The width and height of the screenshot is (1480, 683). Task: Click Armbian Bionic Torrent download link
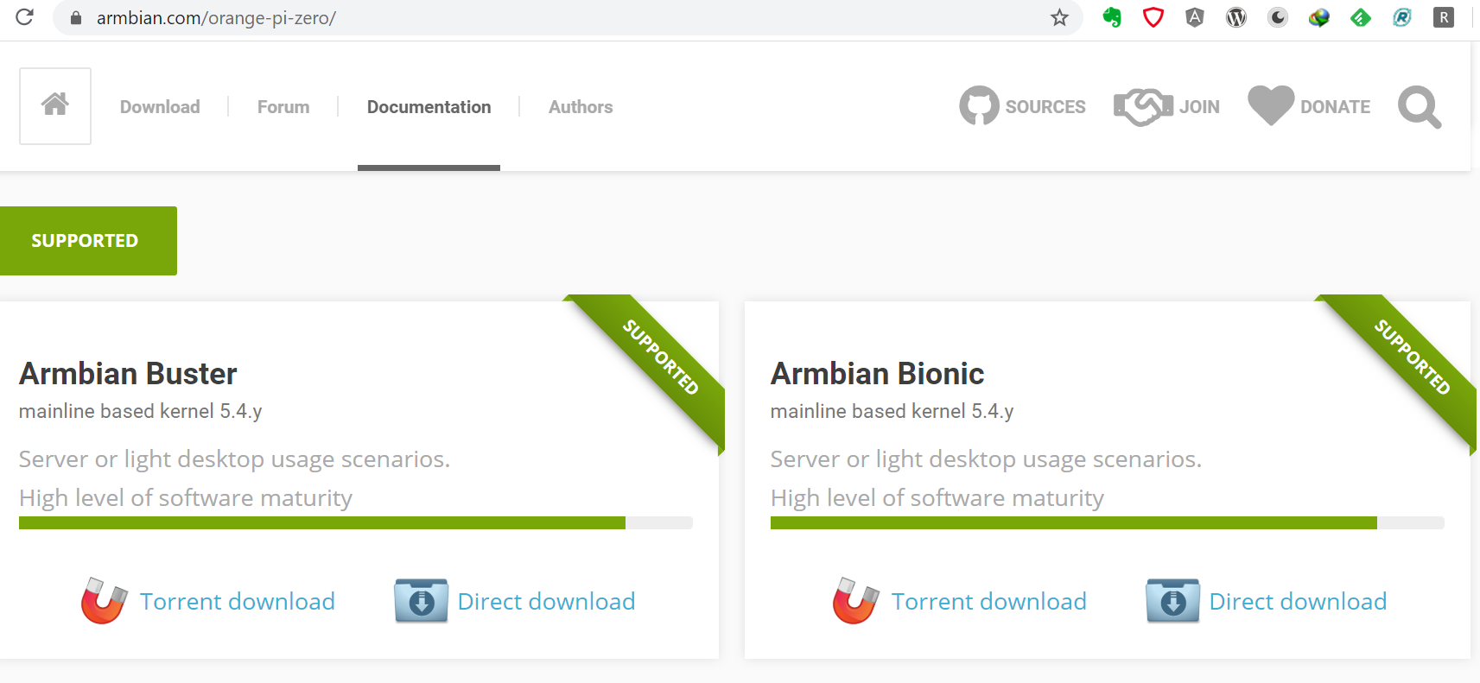tap(988, 602)
